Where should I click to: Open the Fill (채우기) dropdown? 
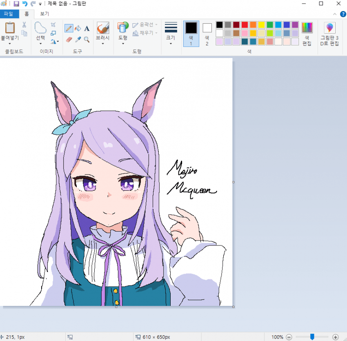click(145, 33)
